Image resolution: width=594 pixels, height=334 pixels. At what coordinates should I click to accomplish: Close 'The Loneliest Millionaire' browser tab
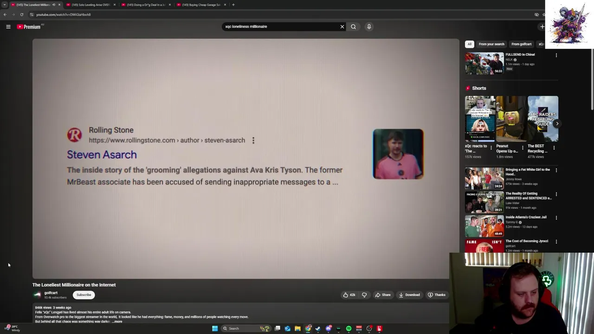59,5
